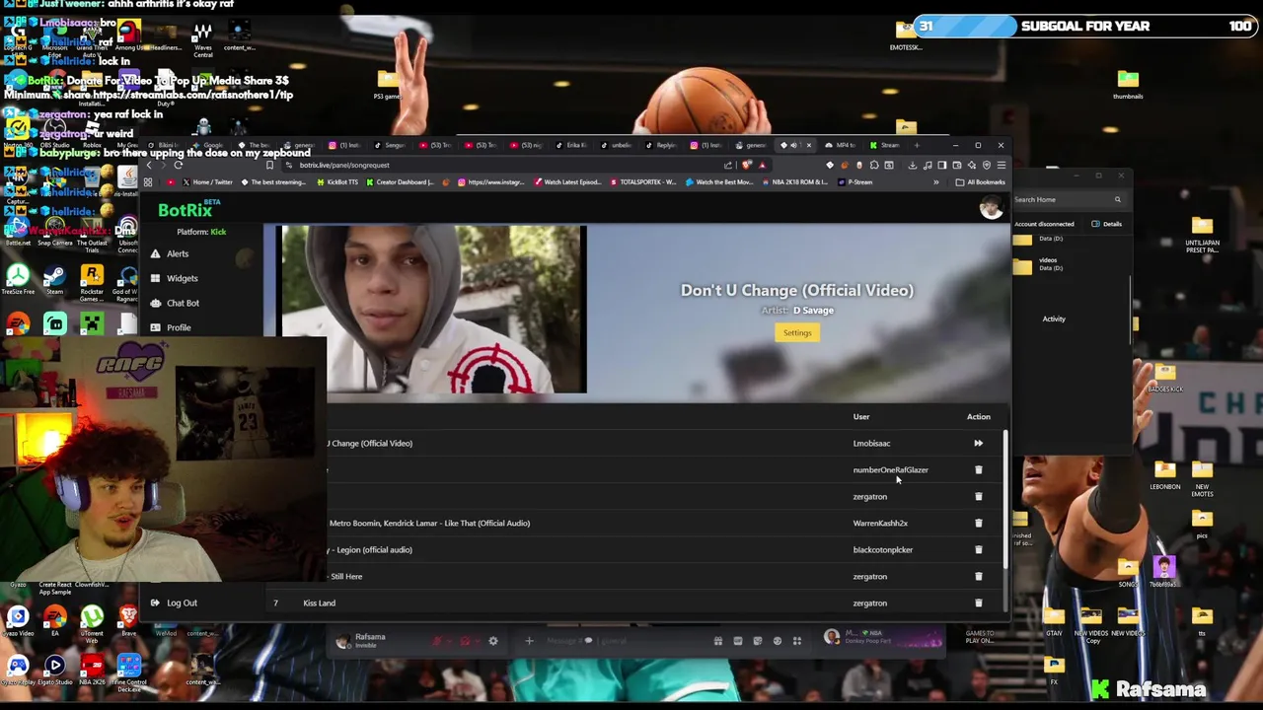Select the Lmobisaac user name
This screenshot has height=710, width=1263.
pyautogui.click(x=871, y=443)
